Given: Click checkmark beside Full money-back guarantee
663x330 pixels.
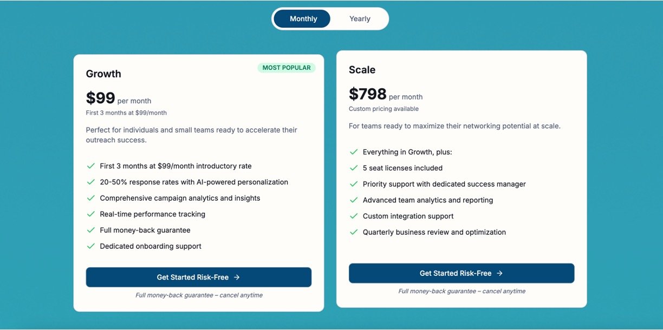Looking at the screenshot, I should 91,230.
